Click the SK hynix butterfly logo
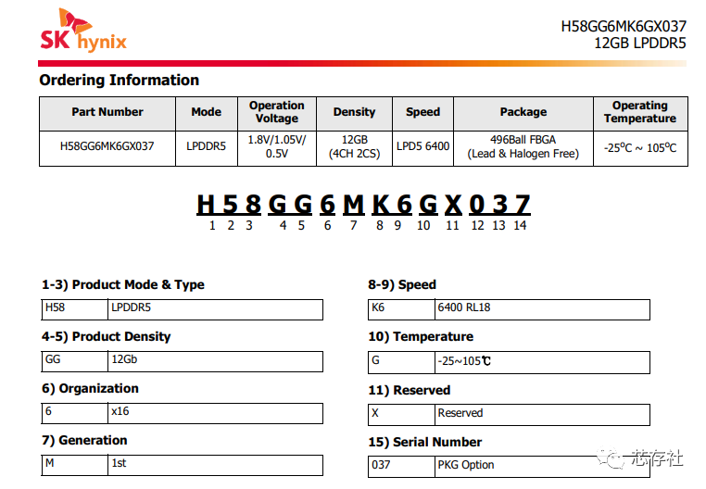This screenshot has width=706, height=489. click(x=83, y=31)
